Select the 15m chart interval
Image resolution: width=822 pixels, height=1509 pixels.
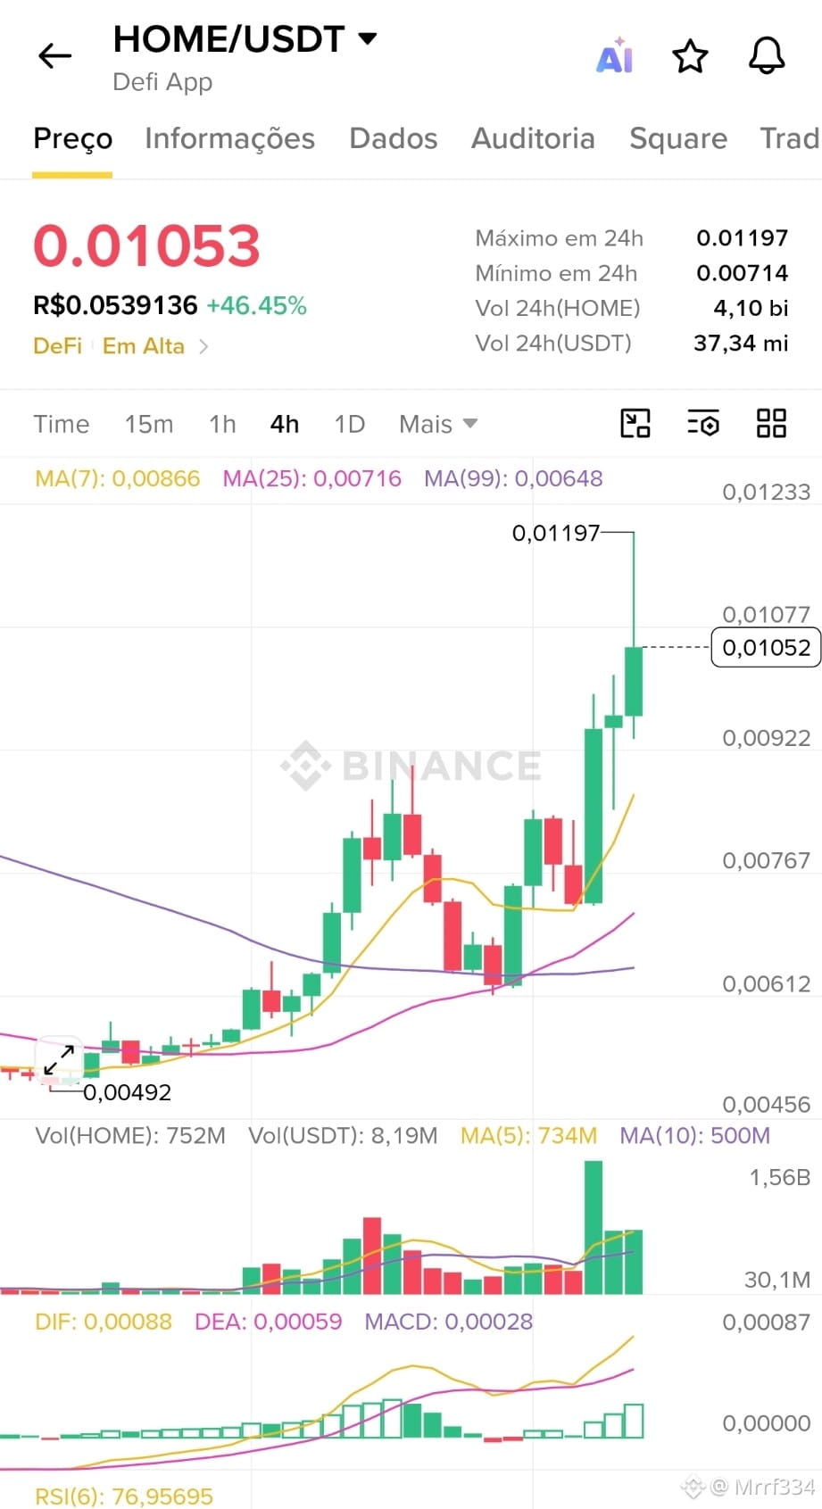coord(149,424)
